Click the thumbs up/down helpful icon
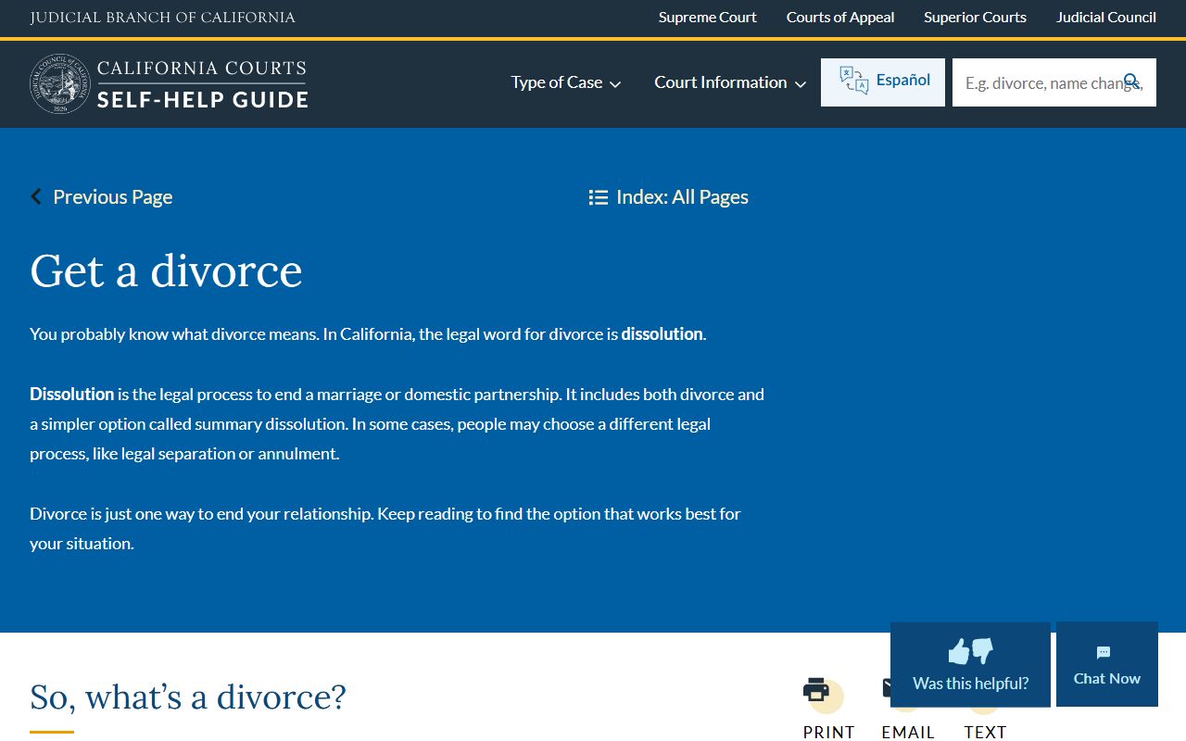Image resolution: width=1186 pixels, height=741 pixels. click(x=970, y=651)
